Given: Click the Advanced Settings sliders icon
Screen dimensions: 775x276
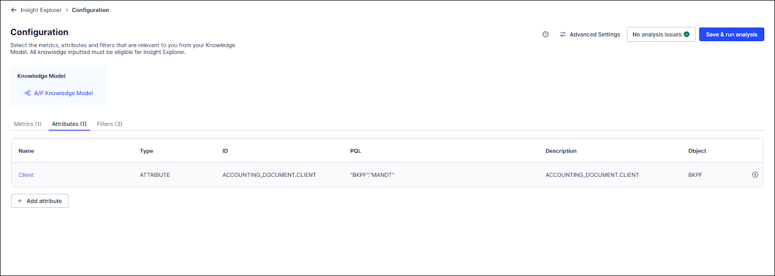Looking at the screenshot, I should tap(563, 34).
